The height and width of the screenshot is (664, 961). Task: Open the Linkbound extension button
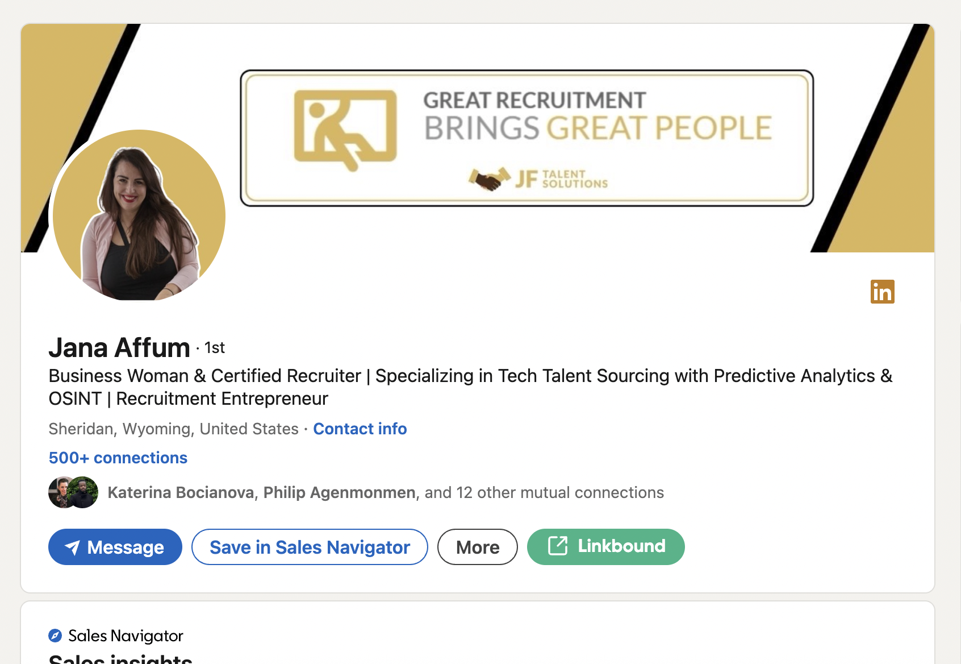tap(605, 546)
